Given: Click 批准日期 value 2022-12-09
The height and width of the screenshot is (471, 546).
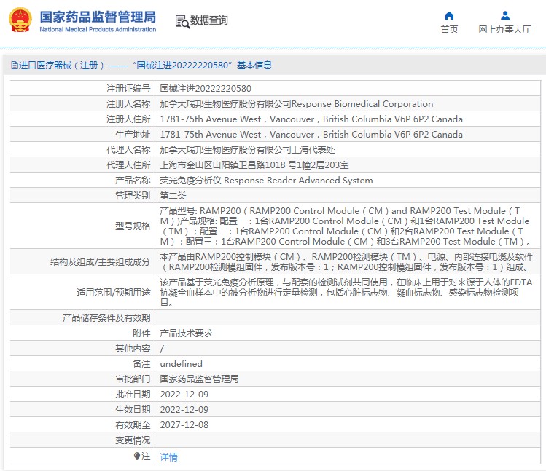Looking at the screenshot, I should coord(184,394).
